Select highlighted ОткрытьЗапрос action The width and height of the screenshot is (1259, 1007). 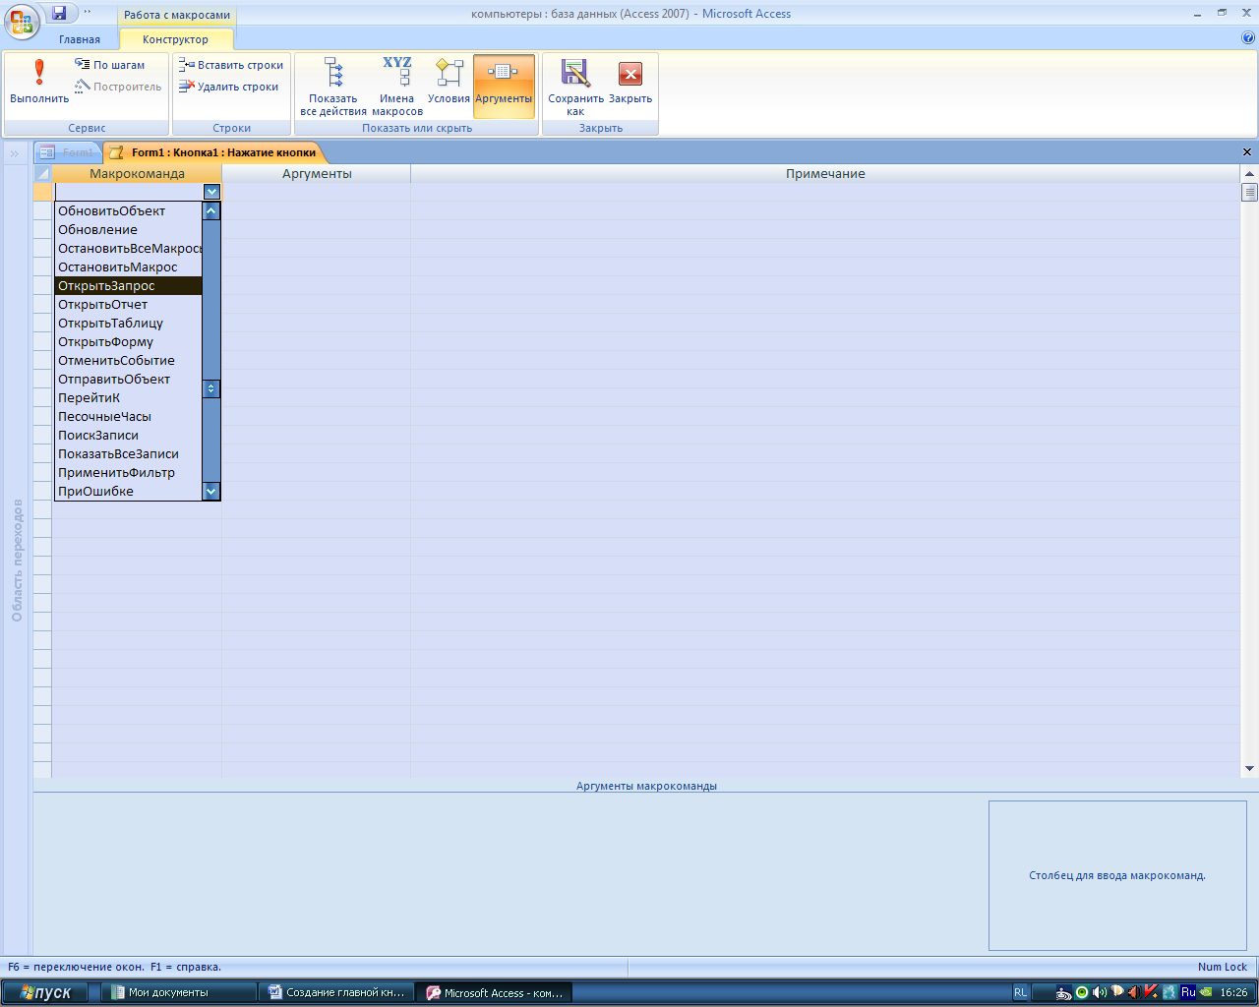[x=128, y=285]
